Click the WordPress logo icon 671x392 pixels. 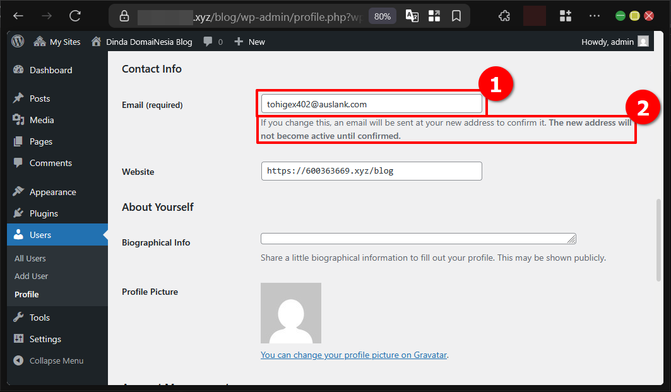(18, 42)
